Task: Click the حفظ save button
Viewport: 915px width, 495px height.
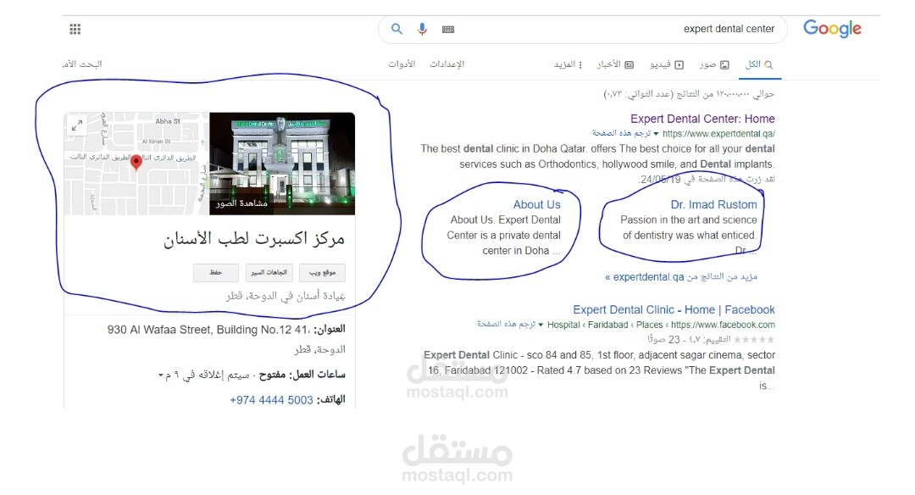Action: (215, 272)
